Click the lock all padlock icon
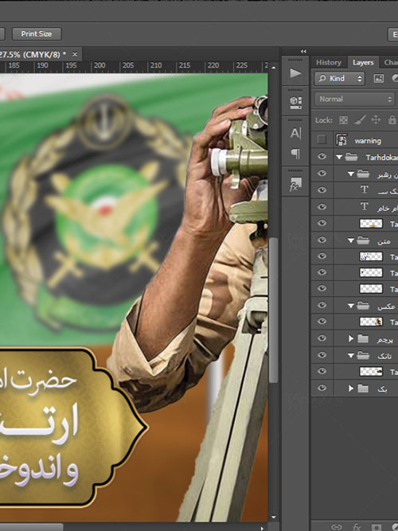 coord(392,120)
